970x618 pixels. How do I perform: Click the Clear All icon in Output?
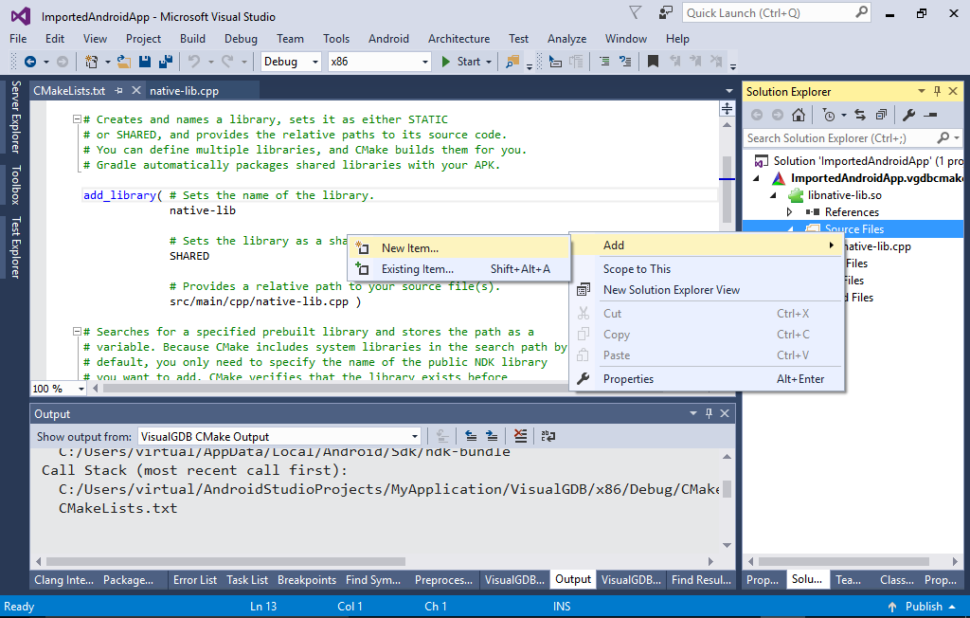pyautogui.click(x=520, y=437)
